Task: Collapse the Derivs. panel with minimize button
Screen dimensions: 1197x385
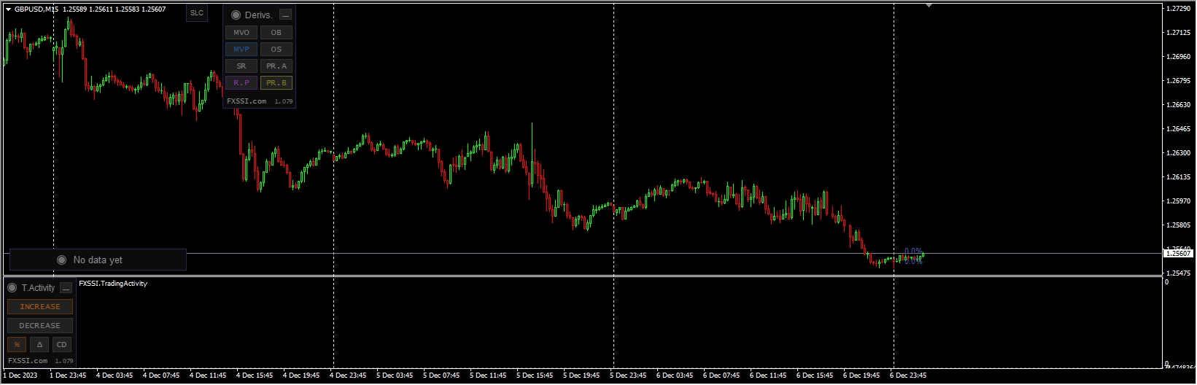Action: tap(285, 15)
